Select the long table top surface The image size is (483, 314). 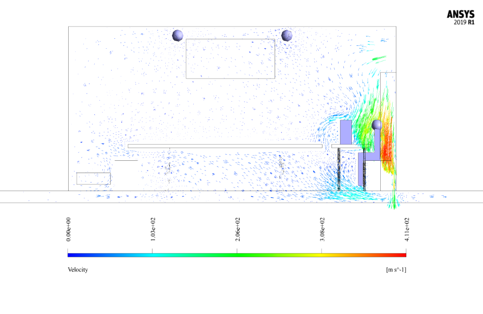point(224,146)
